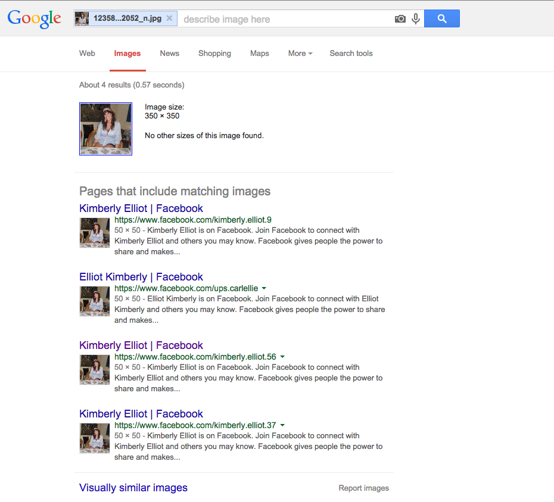
Task: Click the kimberly.elliot.37 URL text
Action: coord(195,425)
